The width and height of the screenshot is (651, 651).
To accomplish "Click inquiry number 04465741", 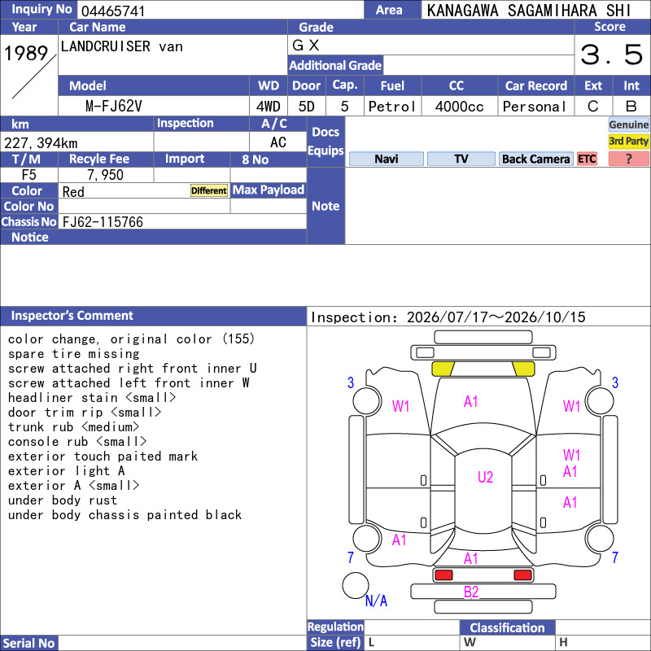I will pos(113,11).
